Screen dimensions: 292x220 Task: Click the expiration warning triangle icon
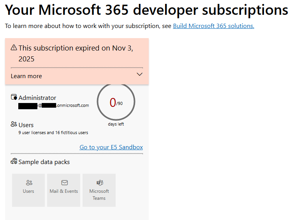(x=14, y=47)
